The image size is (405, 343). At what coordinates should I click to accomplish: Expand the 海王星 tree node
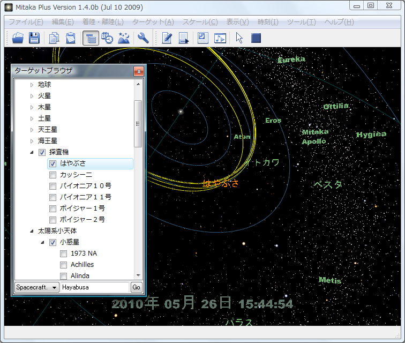(32, 141)
